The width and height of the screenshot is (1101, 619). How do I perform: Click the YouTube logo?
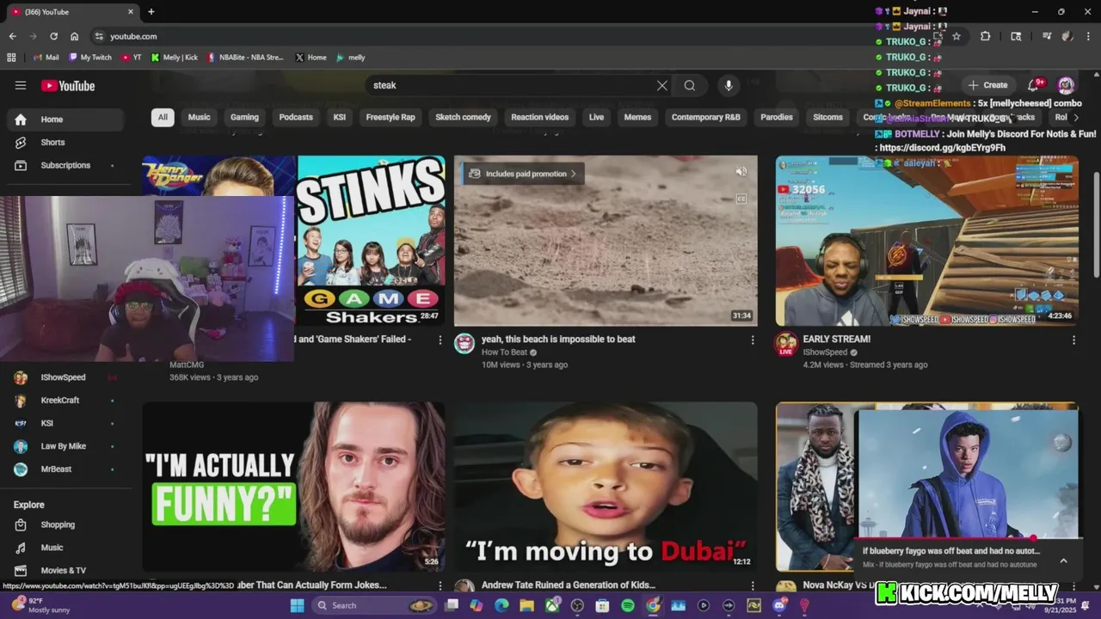click(x=68, y=85)
